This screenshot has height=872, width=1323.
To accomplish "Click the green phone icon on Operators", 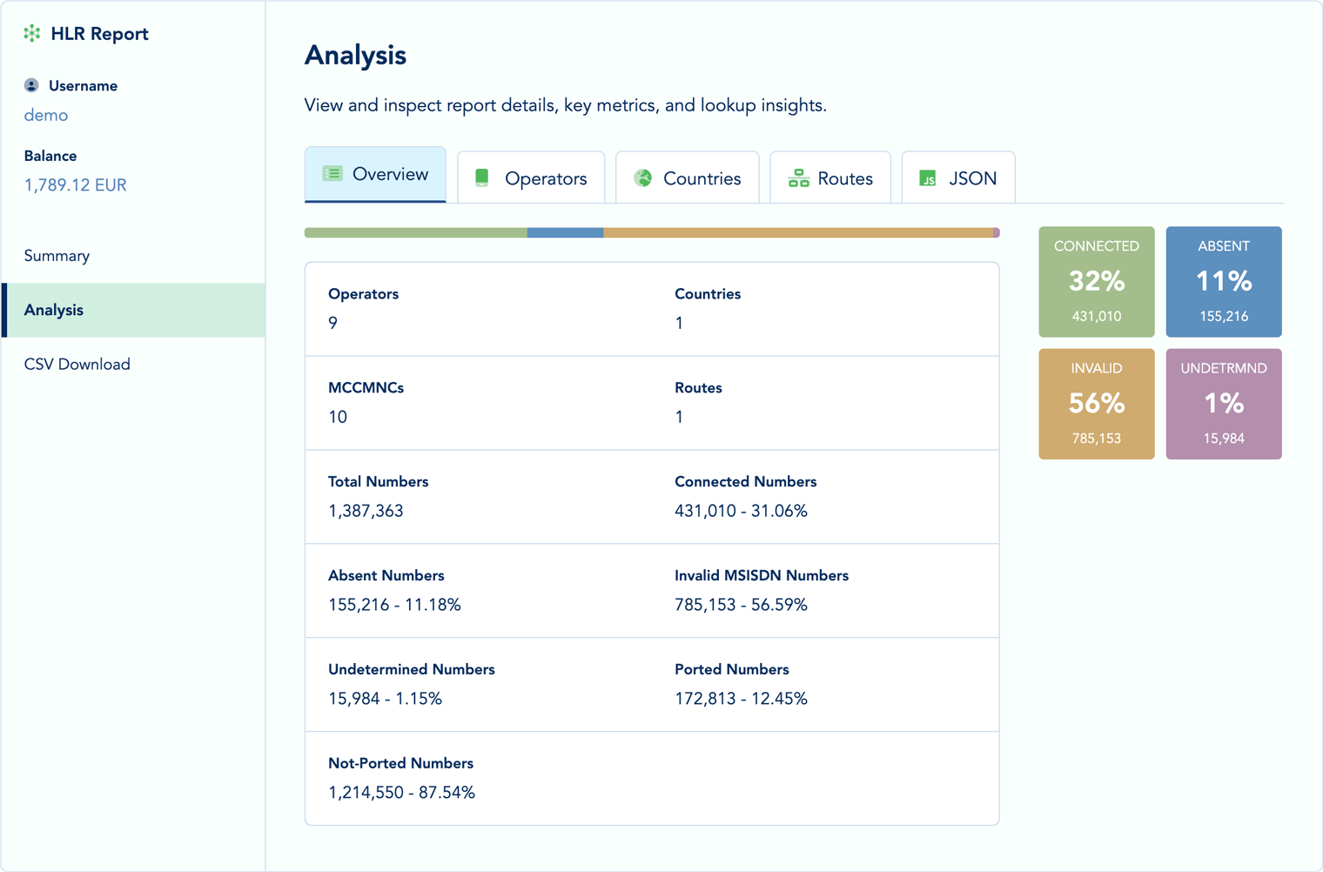I will [482, 178].
